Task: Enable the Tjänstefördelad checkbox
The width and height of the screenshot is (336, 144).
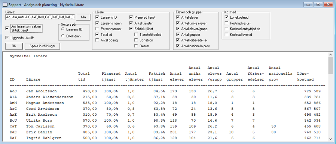Action: [136, 34]
